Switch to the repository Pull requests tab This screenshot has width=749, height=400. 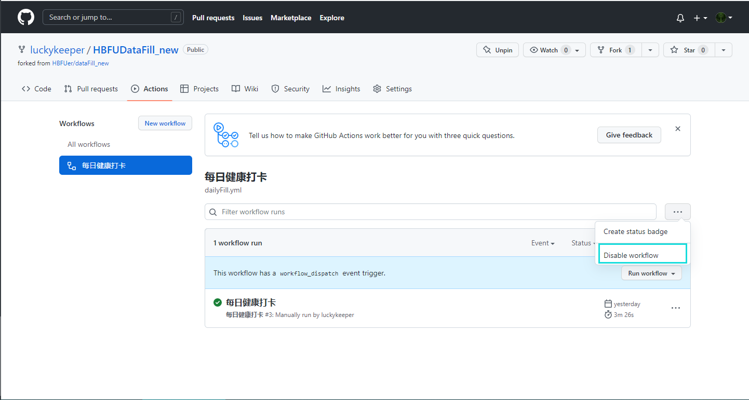coord(91,89)
